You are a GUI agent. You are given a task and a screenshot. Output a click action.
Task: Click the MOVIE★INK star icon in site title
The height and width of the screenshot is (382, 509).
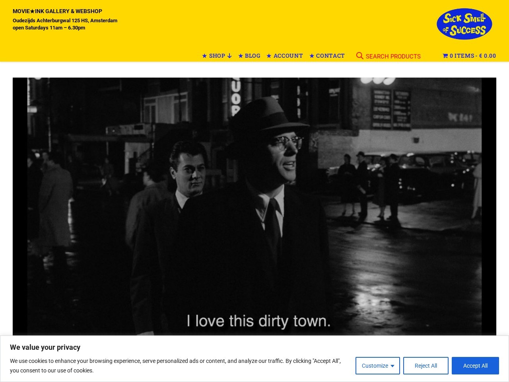coord(32,11)
